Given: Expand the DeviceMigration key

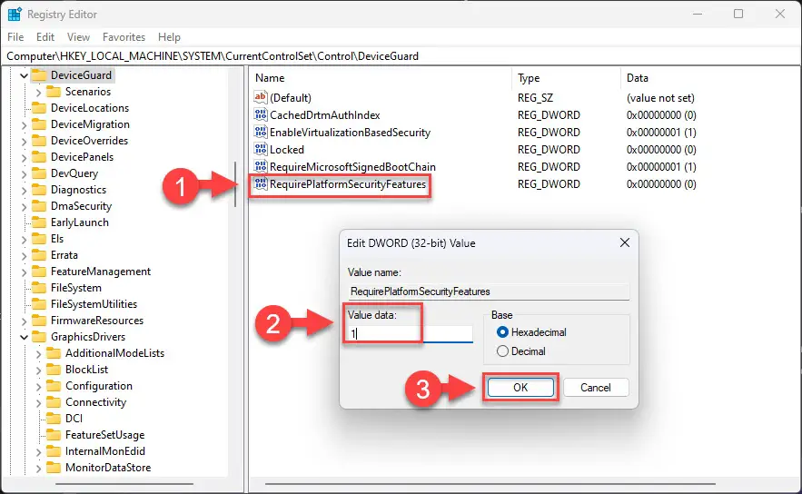Looking at the screenshot, I should coord(24,124).
